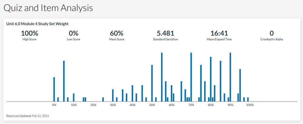This screenshot has width=303, height=124.
Task: Click the Quiz and Item Analysis heading
Action: coord(48,8)
